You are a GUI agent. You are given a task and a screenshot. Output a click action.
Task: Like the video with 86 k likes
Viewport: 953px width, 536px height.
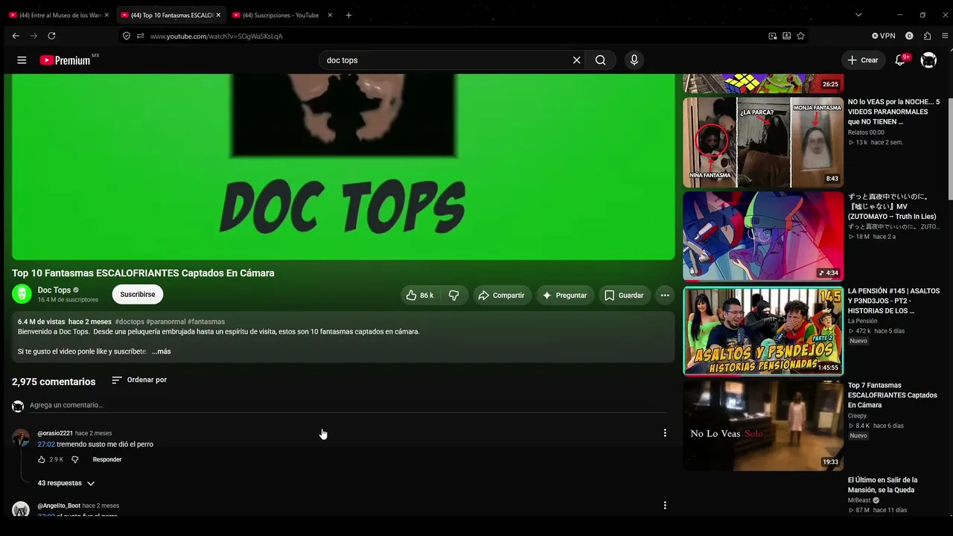click(419, 296)
